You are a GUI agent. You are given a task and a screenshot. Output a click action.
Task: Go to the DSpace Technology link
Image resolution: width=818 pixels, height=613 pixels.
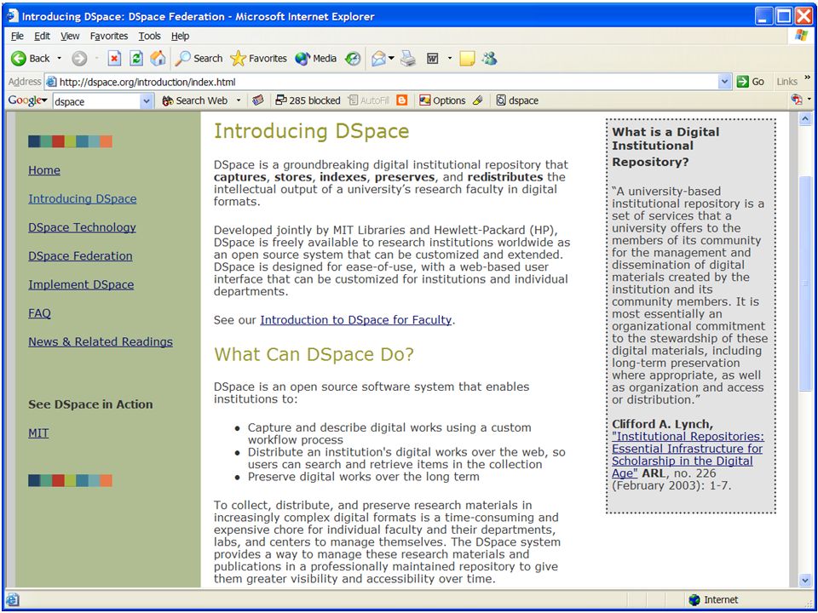click(82, 228)
